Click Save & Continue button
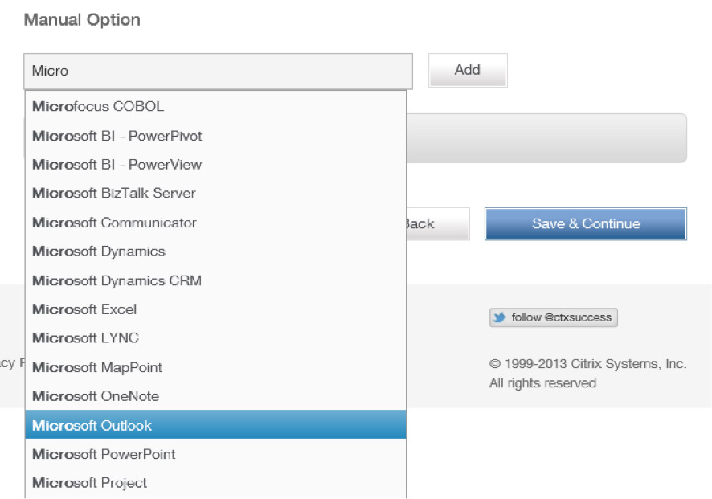712x499 pixels. coord(586,224)
